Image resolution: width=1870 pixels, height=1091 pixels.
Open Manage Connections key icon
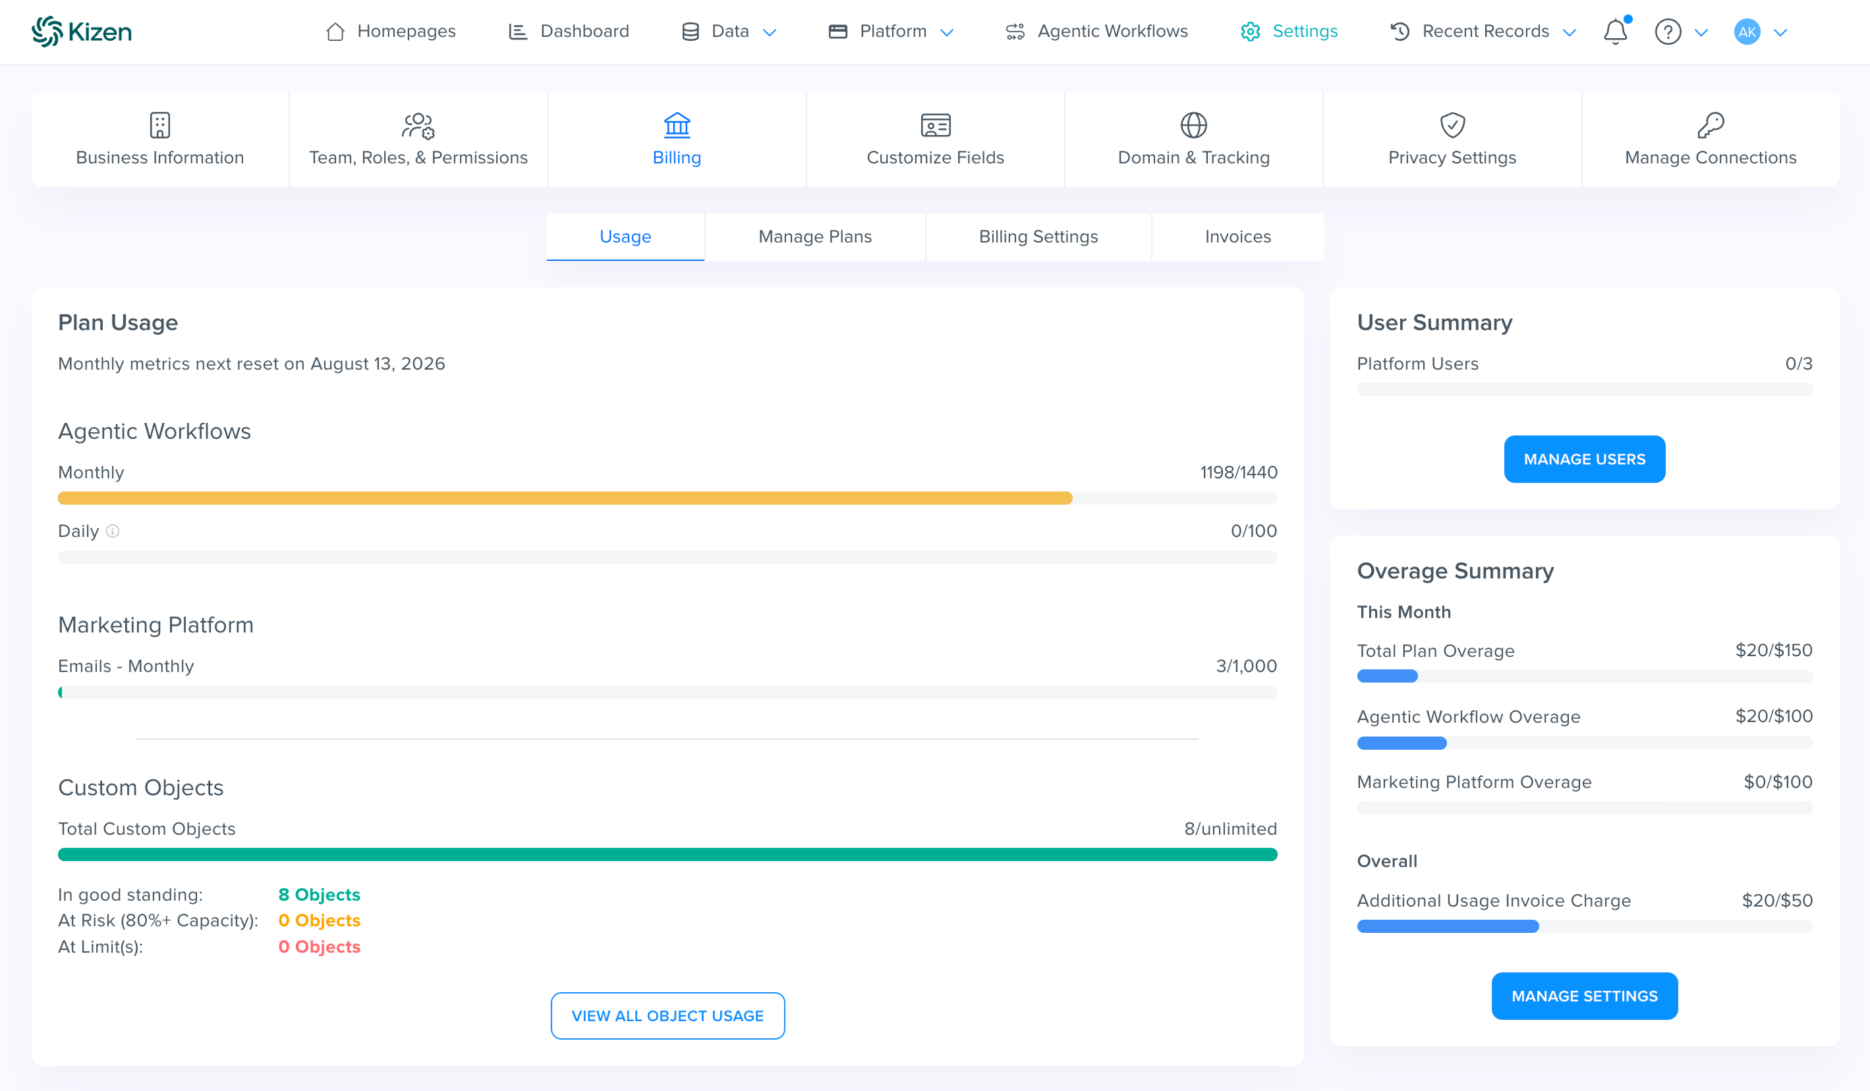tap(1711, 125)
